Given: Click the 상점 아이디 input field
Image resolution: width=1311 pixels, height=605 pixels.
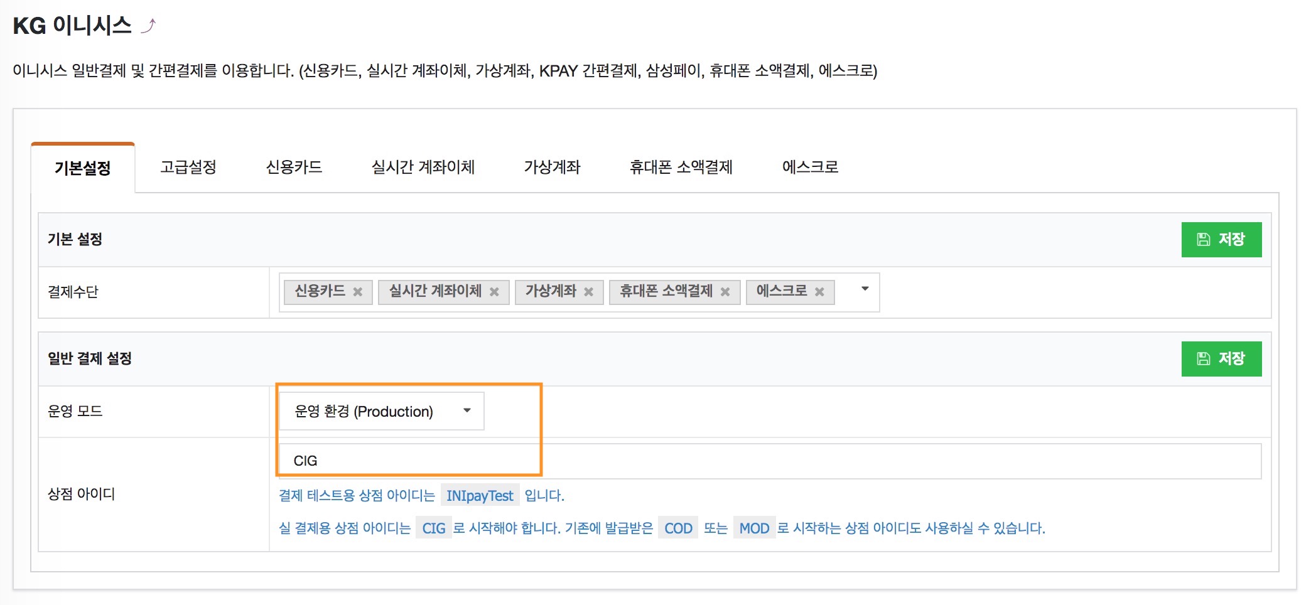Looking at the screenshot, I should [769, 461].
